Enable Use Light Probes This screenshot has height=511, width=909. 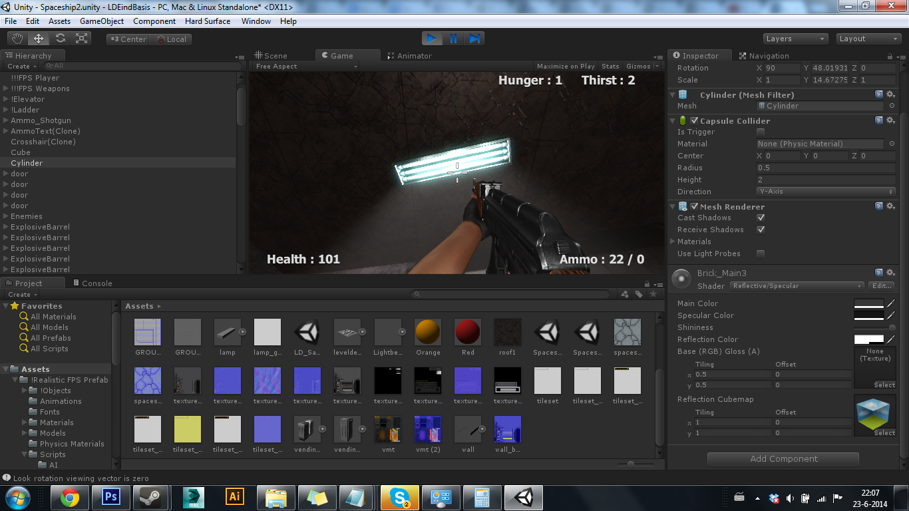pyautogui.click(x=761, y=254)
